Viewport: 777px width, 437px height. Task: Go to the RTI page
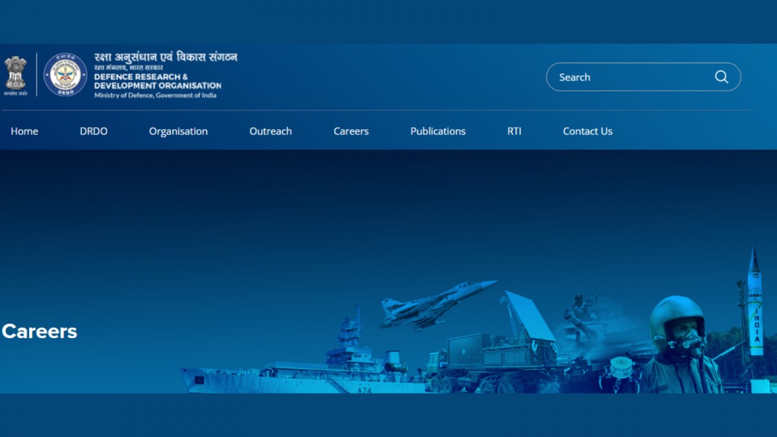coord(514,131)
